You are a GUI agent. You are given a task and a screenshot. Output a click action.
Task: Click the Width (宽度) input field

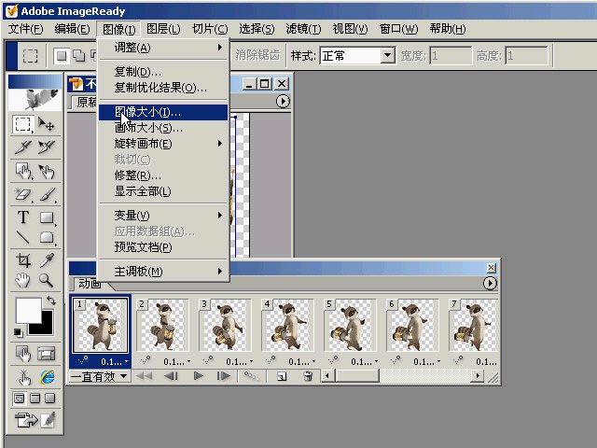tap(451, 56)
